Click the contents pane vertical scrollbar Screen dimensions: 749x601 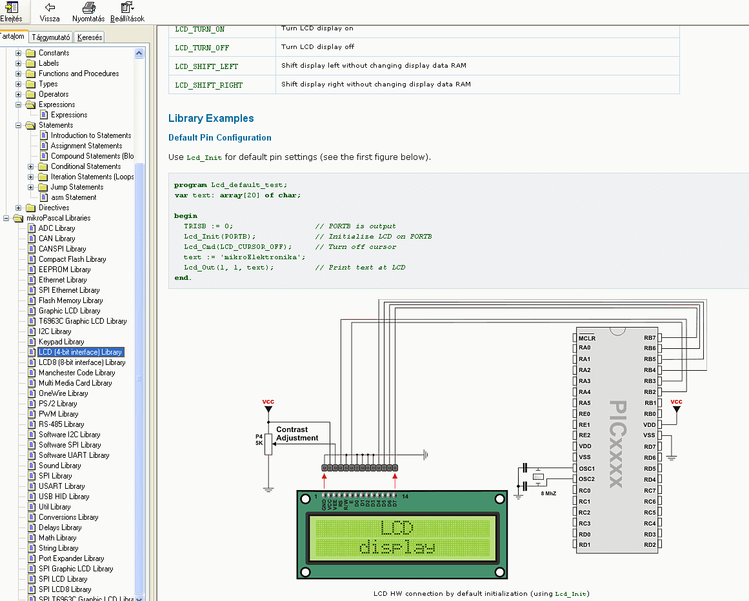[x=139, y=378]
